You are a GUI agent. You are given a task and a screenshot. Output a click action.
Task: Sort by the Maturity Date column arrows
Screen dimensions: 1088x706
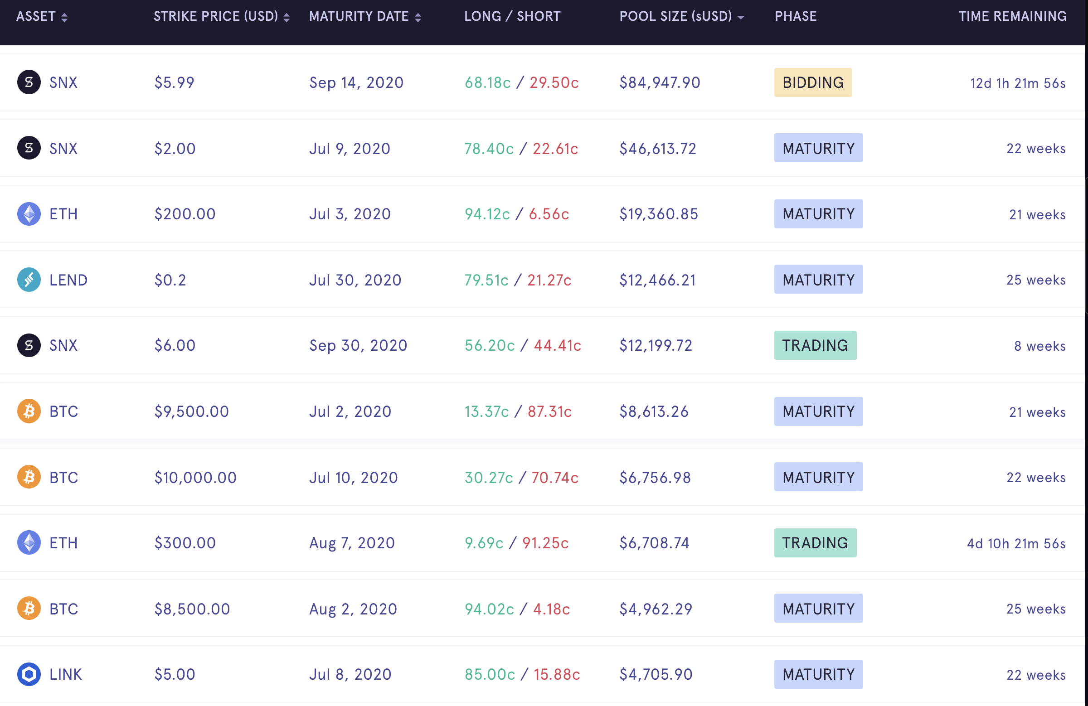click(418, 17)
